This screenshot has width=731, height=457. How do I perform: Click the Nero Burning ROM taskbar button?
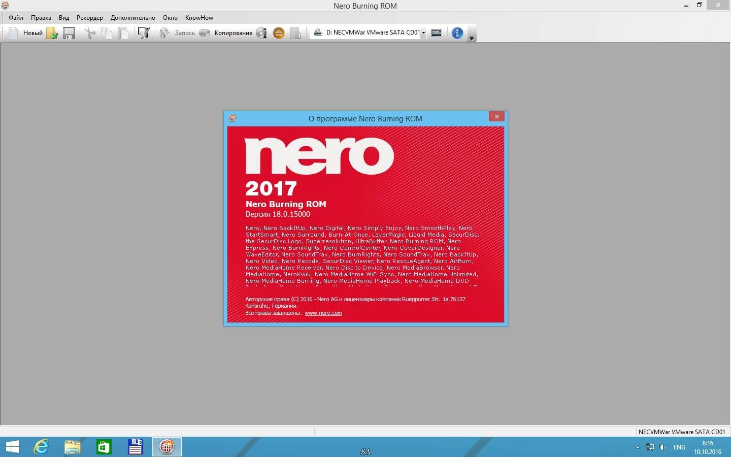[x=167, y=447]
